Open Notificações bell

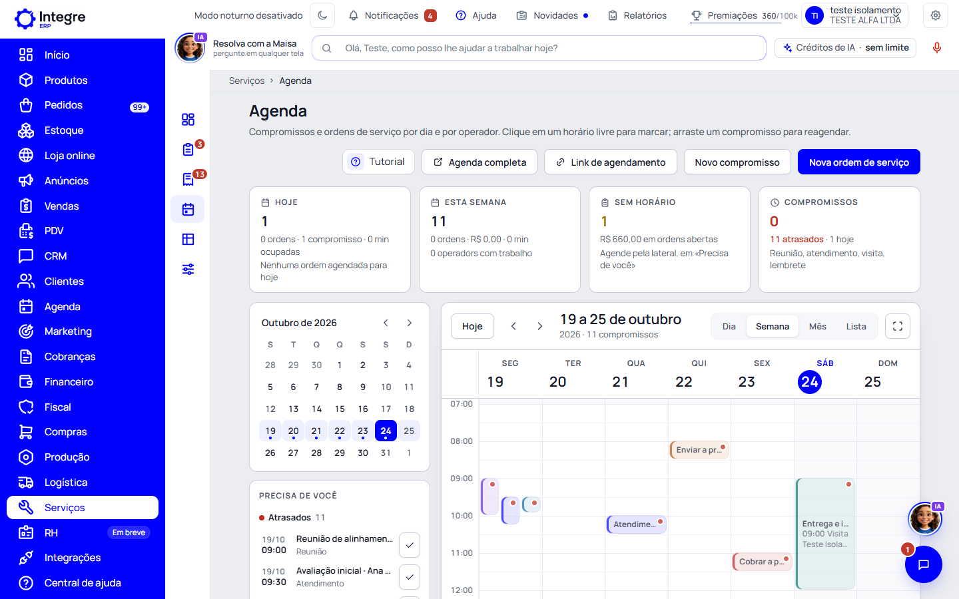point(392,15)
